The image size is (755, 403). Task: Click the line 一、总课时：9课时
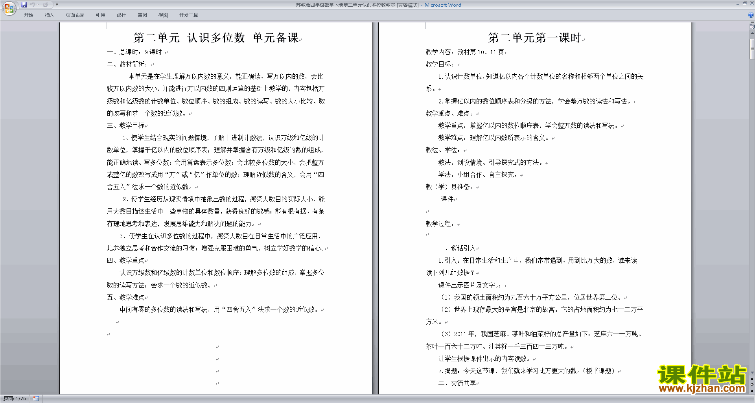[134, 52]
